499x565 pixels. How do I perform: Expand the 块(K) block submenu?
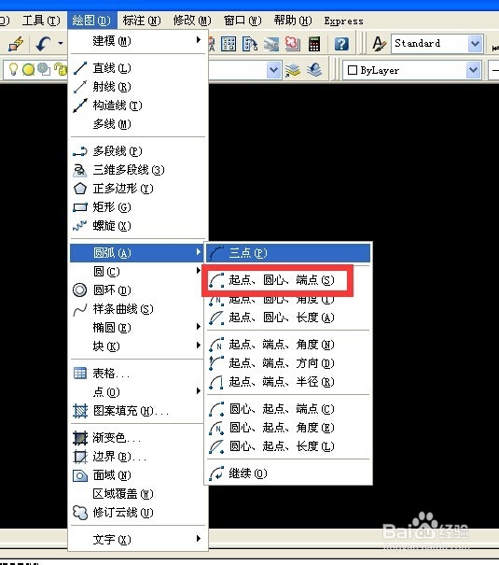[138, 346]
